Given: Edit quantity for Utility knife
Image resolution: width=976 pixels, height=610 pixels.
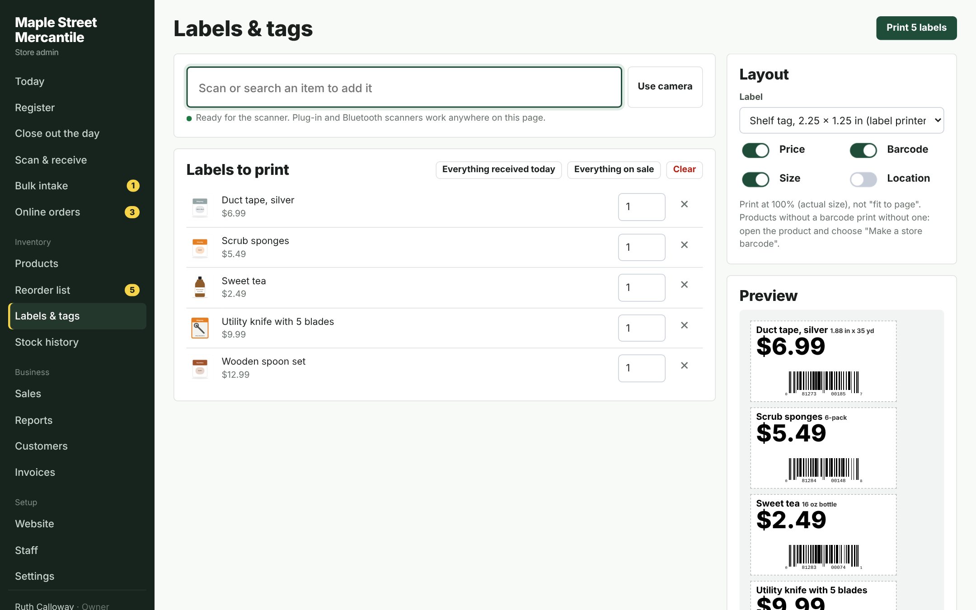Looking at the screenshot, I should pyautogui.click(x=642, y=328).
